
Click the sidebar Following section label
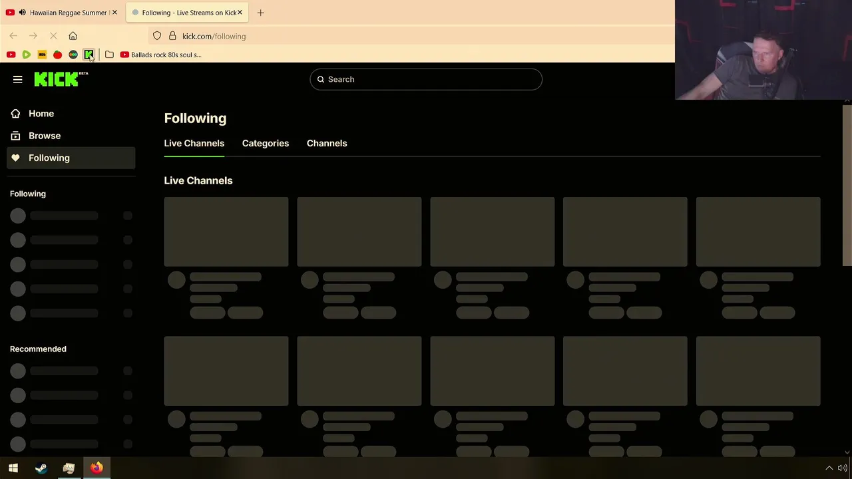[x=28, y=194]
